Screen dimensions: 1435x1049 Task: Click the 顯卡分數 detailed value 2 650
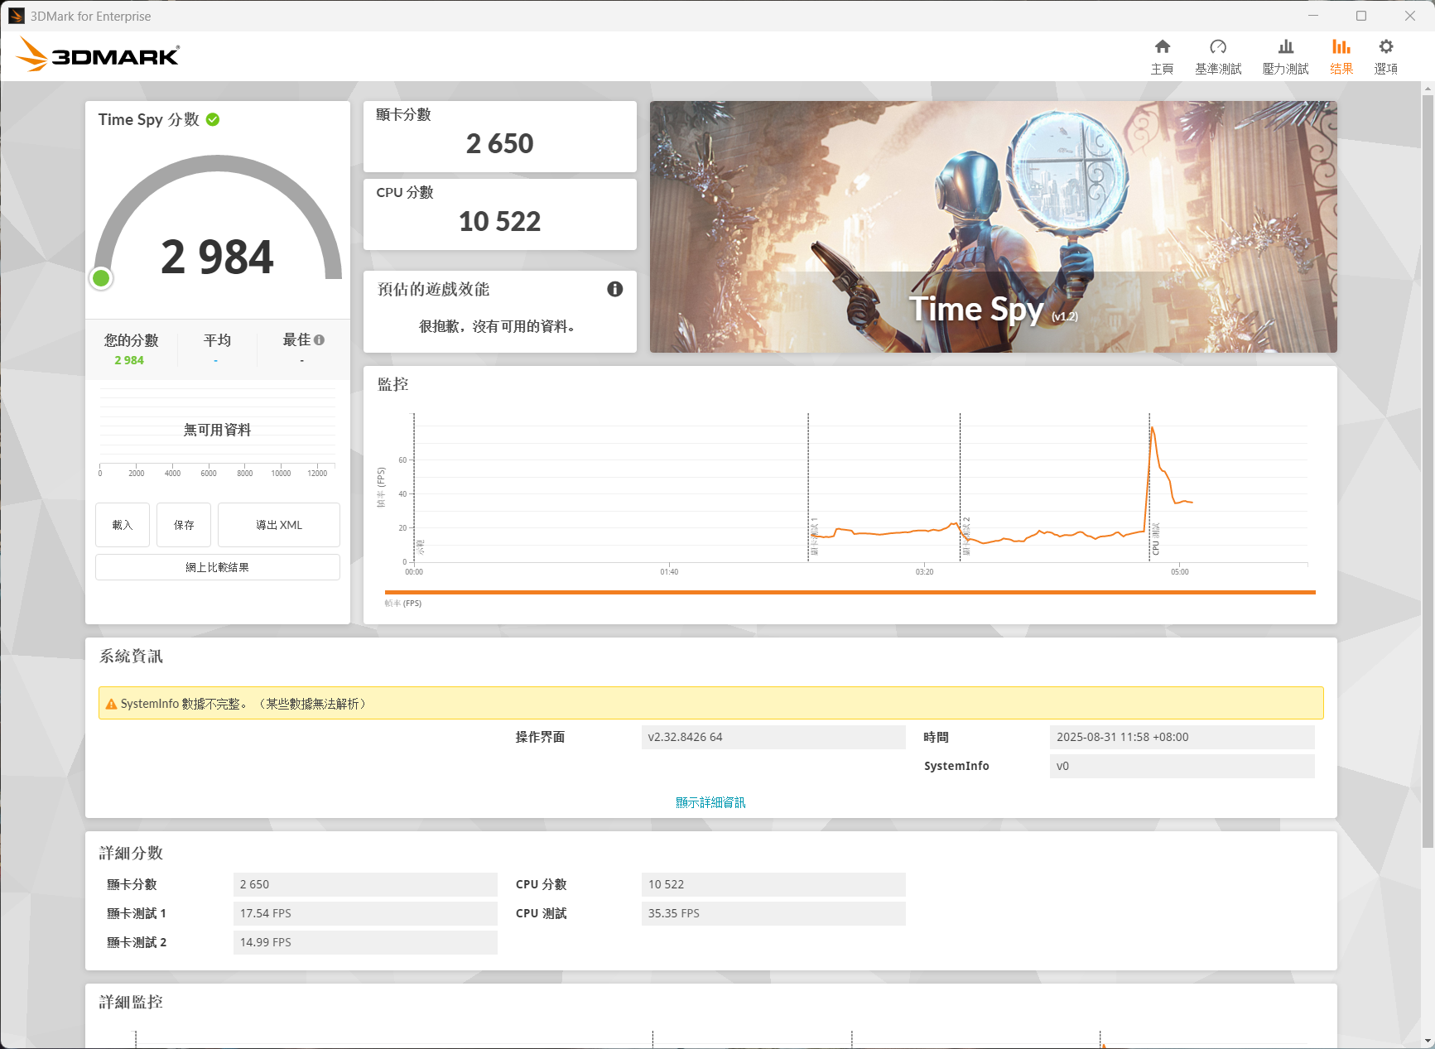pyautogui.click(x=365, y=884)
